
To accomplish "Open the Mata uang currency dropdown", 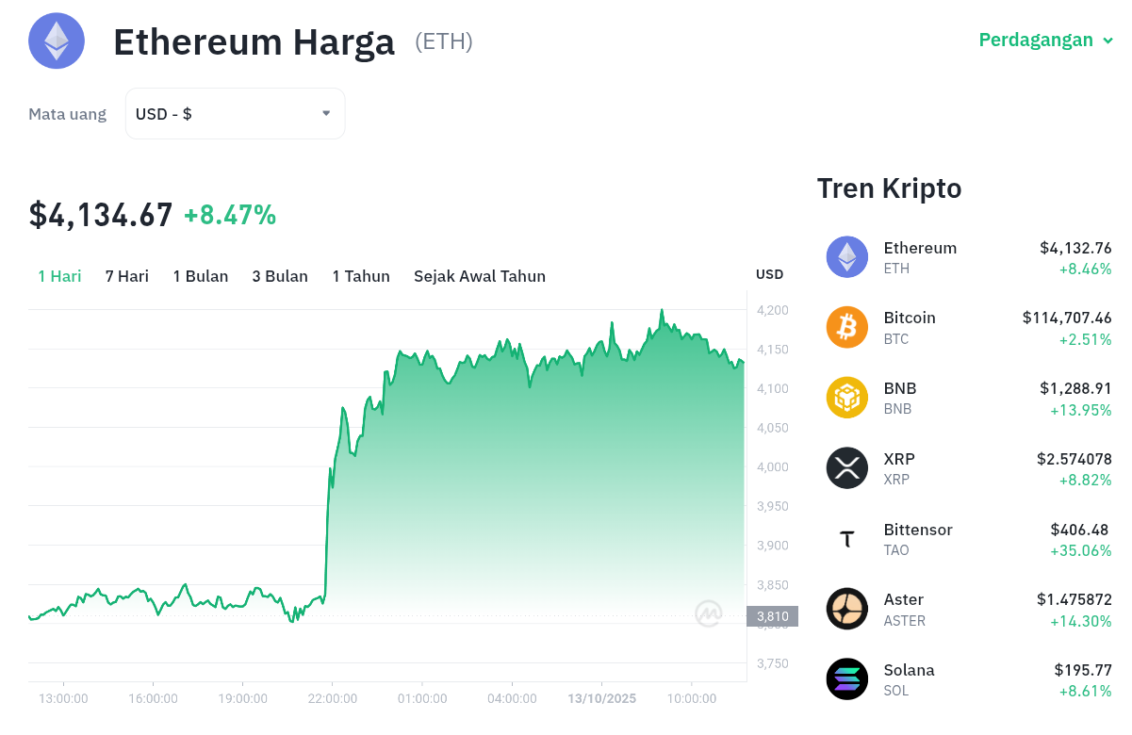I will tap(235, 114).
